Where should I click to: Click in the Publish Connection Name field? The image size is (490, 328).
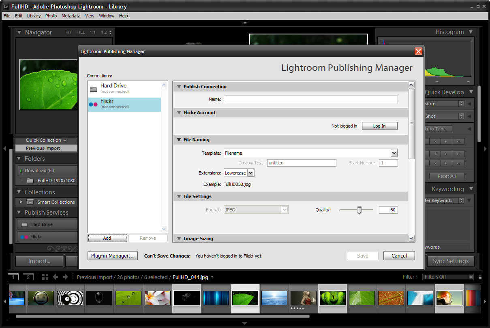coord(311,99)
